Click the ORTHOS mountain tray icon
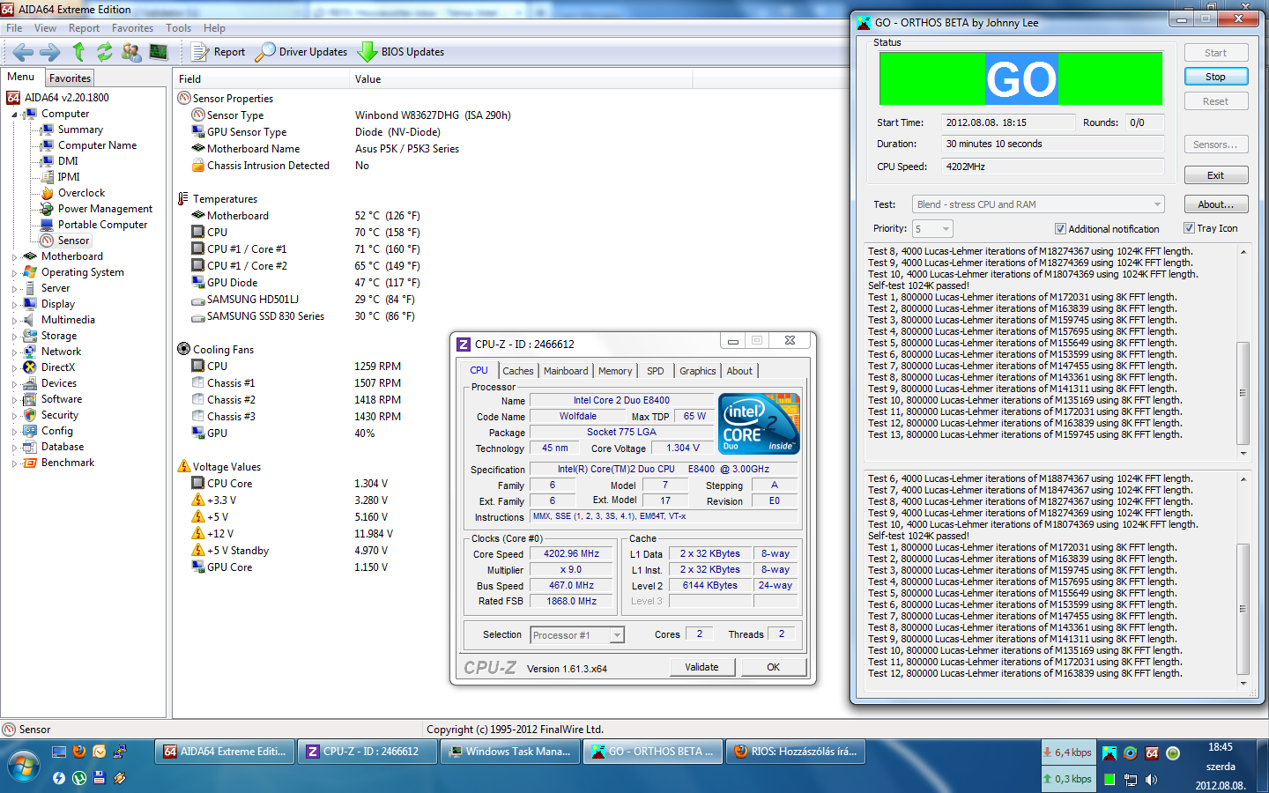1269x793 pixels. tap(1109, 753)
